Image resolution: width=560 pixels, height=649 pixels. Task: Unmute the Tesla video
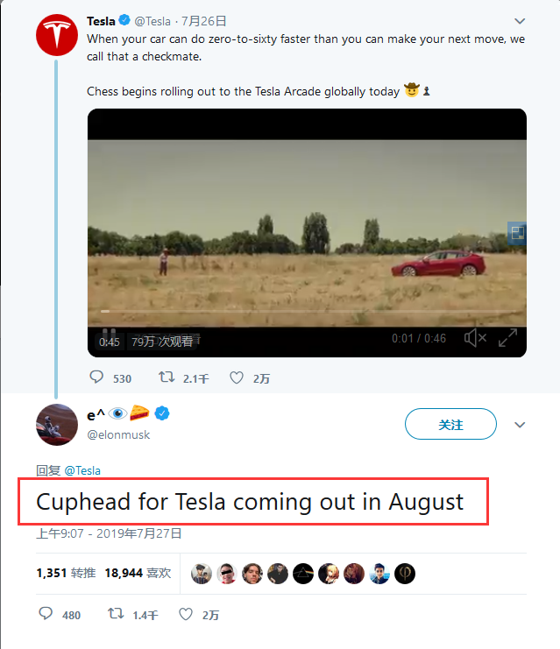click(x=475, y=338)
